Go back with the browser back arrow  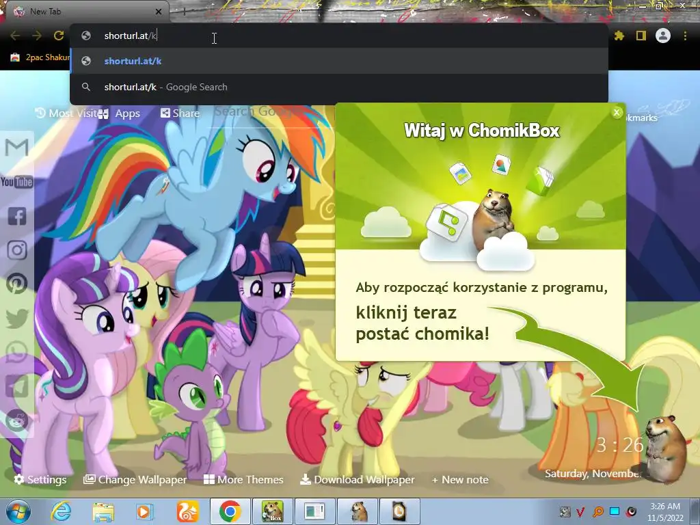pyautogui.click(x=15, y=36)
